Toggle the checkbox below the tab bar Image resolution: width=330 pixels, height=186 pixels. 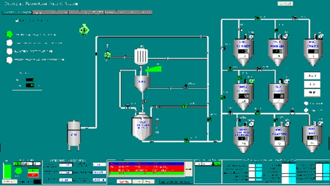[17, 20]
